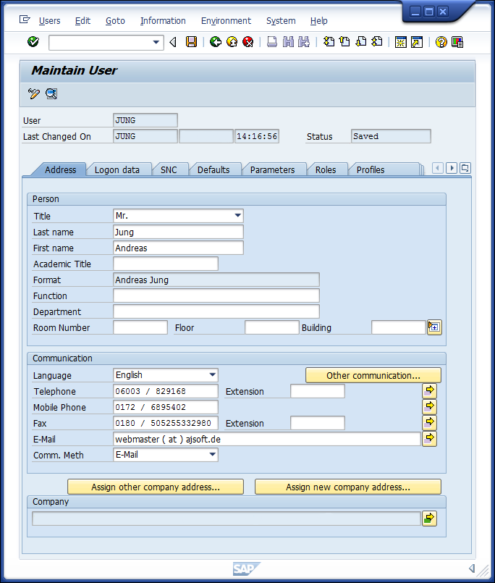Click the Create Shortcut icon
Viewport: 495px width, 583px height.
coord(417,42)
